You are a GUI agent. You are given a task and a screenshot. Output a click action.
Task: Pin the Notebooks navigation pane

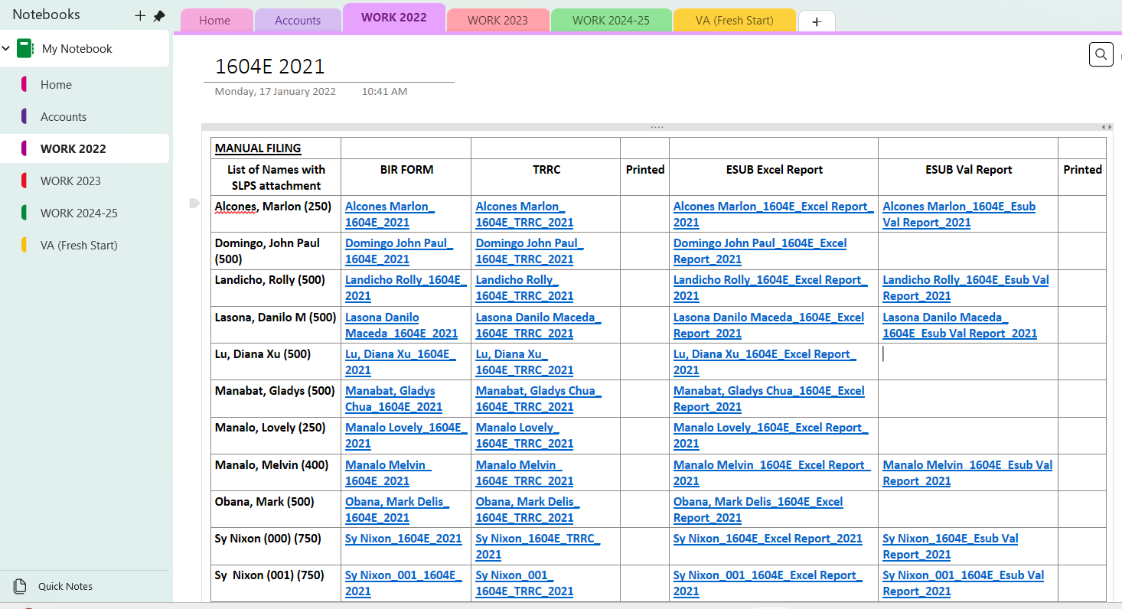pos(159,15)
